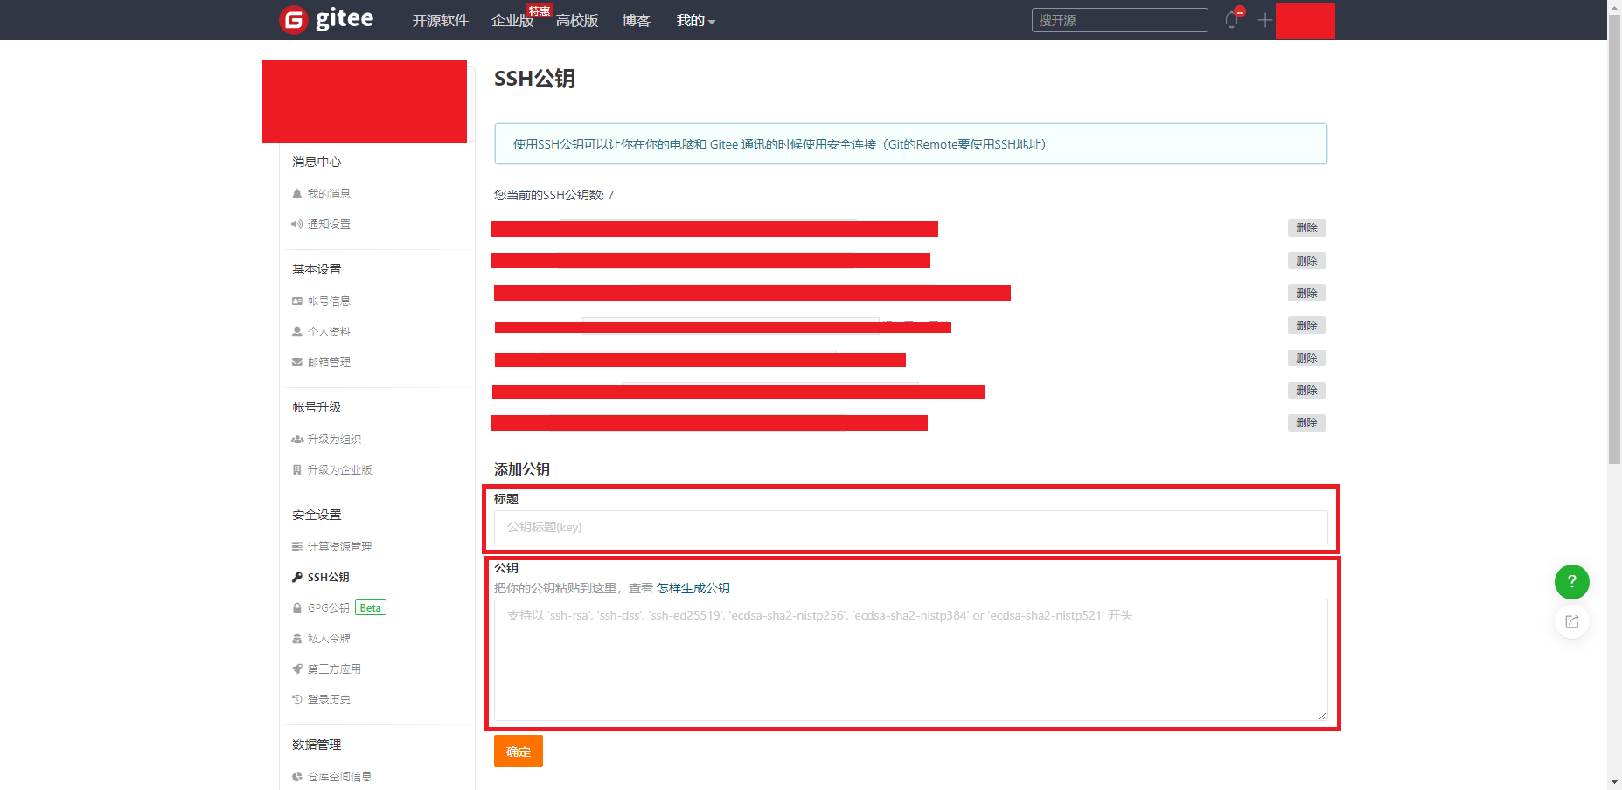This screenshot has height=790, width=1622.
Task: Select 博客 in top navigation
Action: pyautogui.click(x=636, y=20)
